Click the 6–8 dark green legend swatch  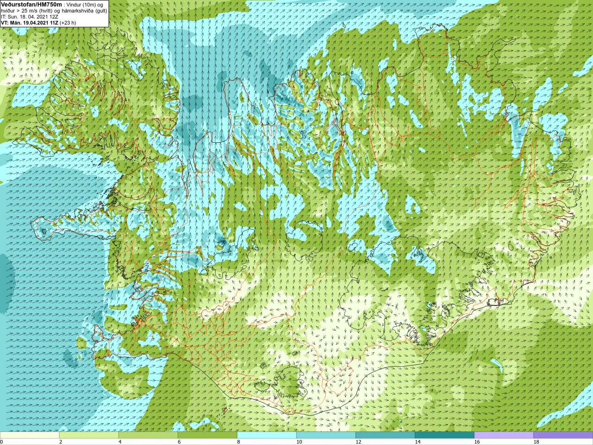pyautogui.click(x=208, y=435)
